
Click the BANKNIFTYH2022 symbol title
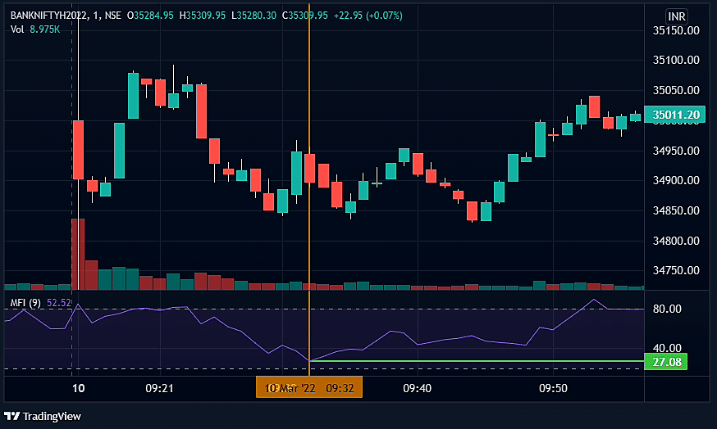(48, 16)
